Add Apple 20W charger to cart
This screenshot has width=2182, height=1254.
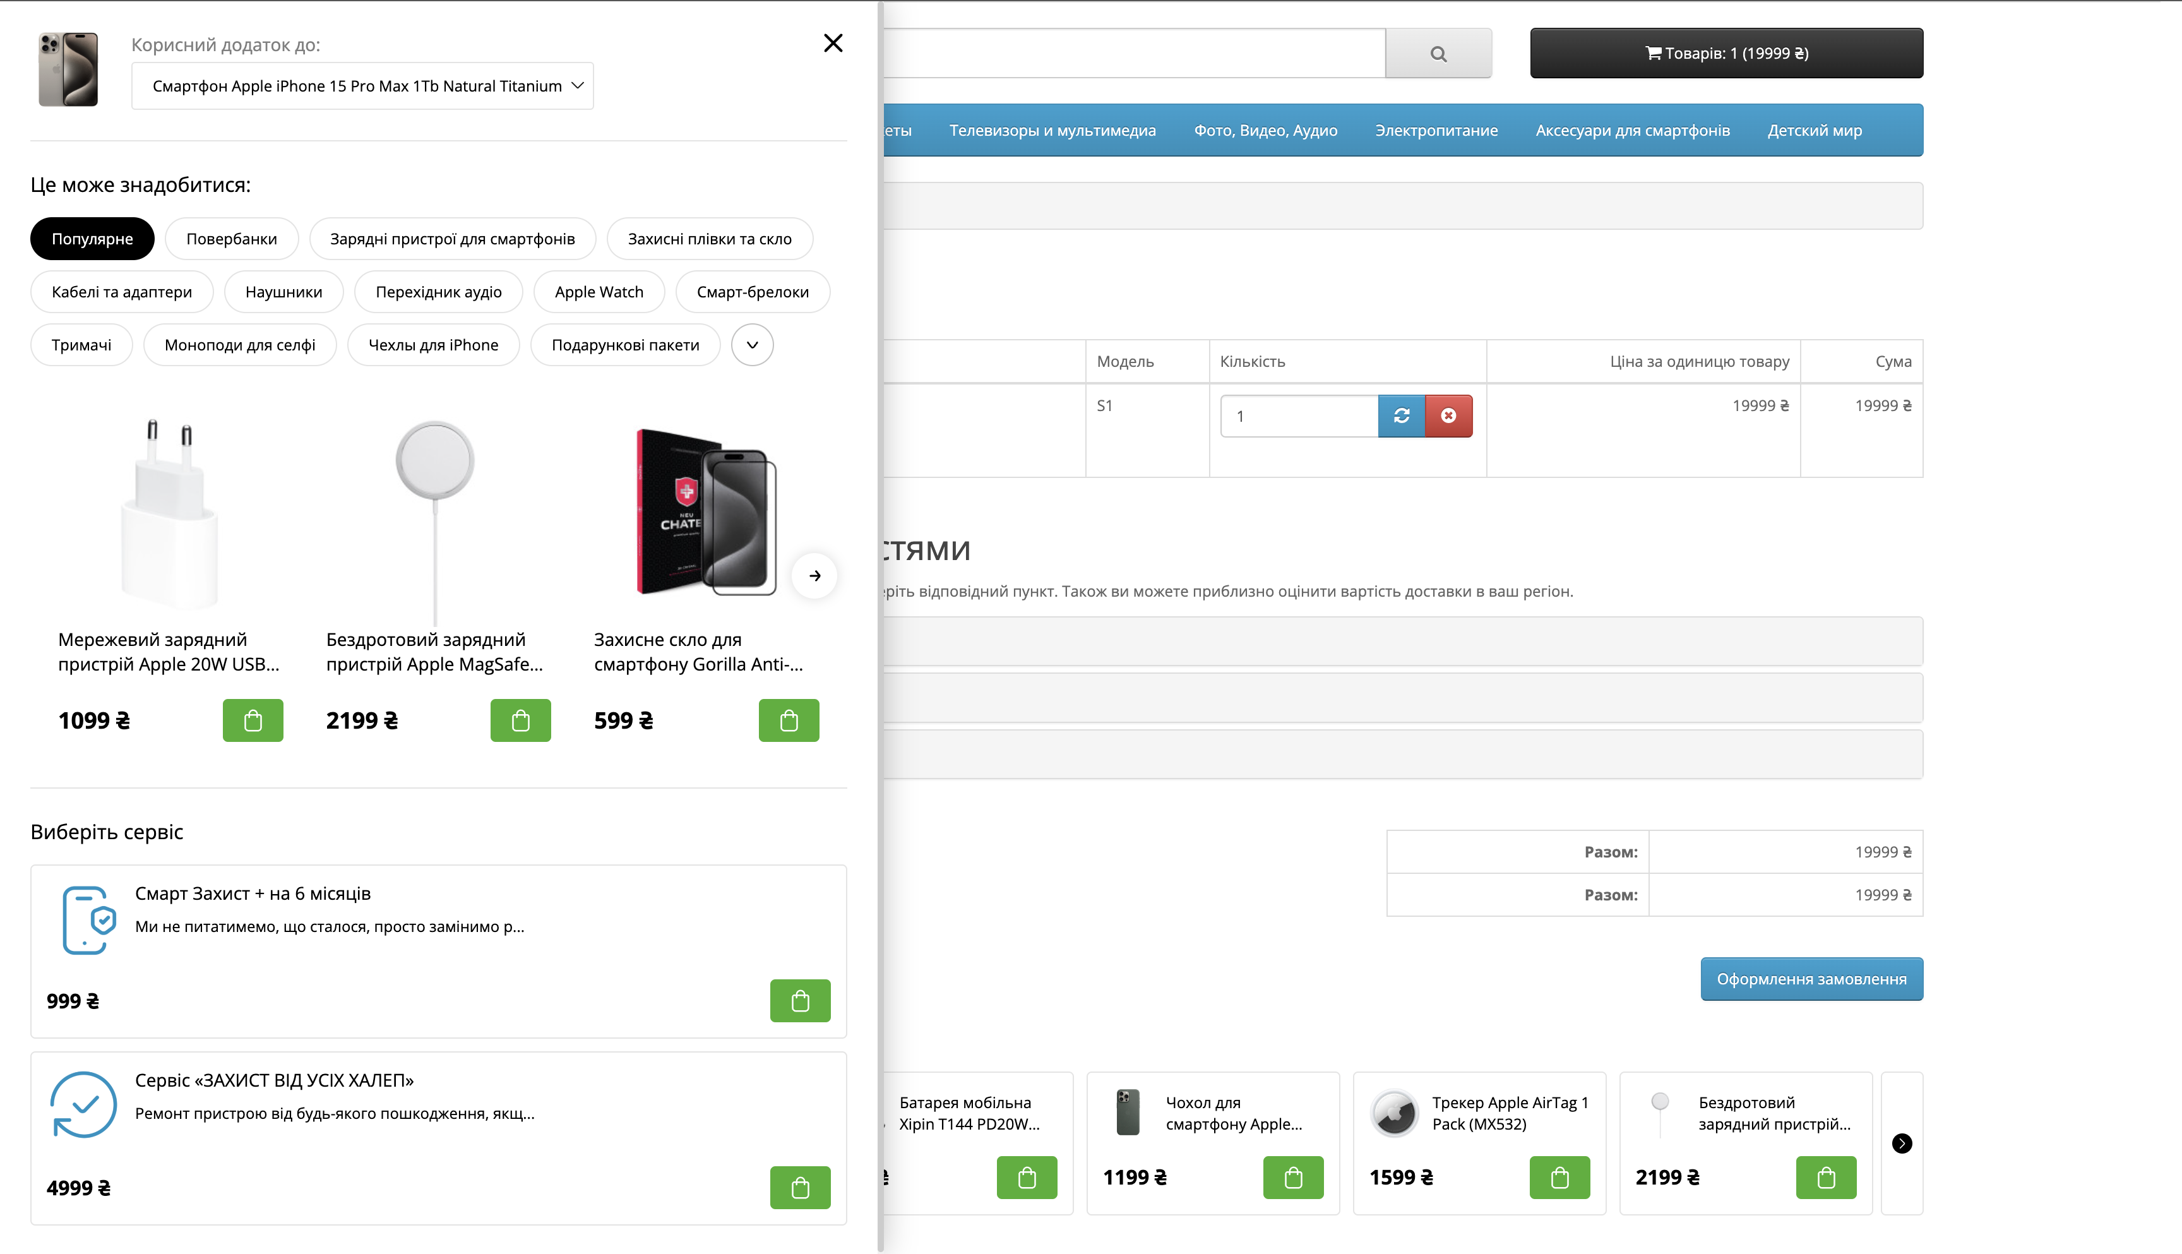(253, 720)
